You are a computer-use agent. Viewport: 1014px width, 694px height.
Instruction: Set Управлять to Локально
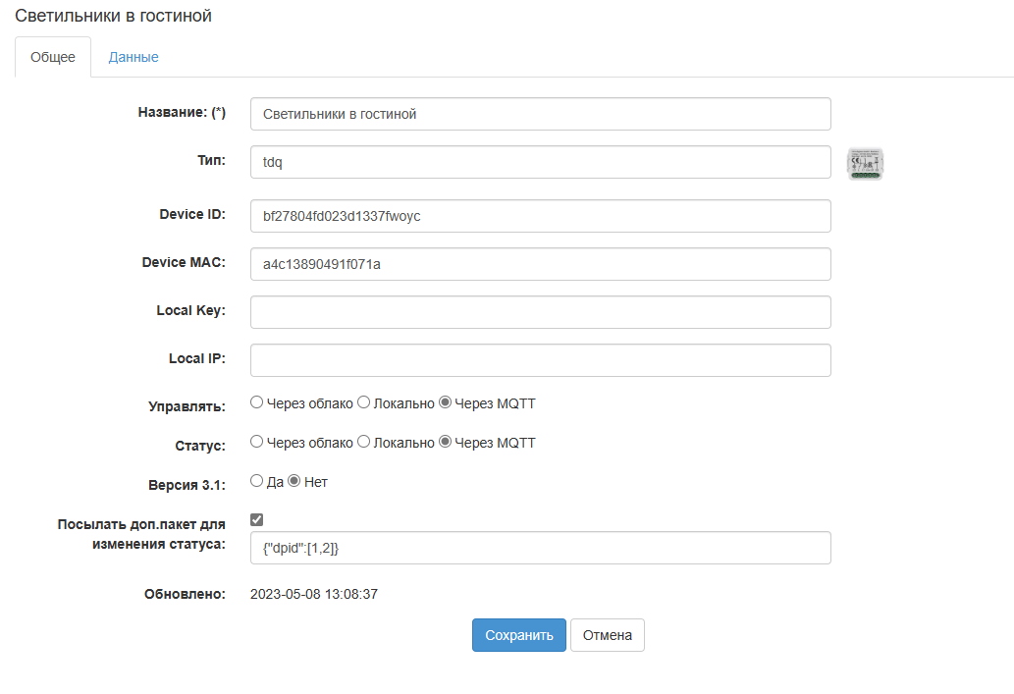[x=363, y=402]
